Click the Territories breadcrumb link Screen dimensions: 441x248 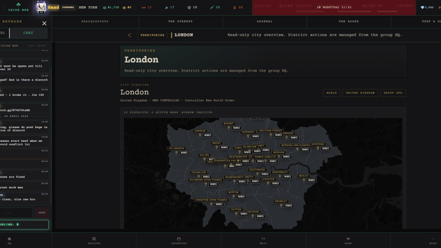[152, 35]
